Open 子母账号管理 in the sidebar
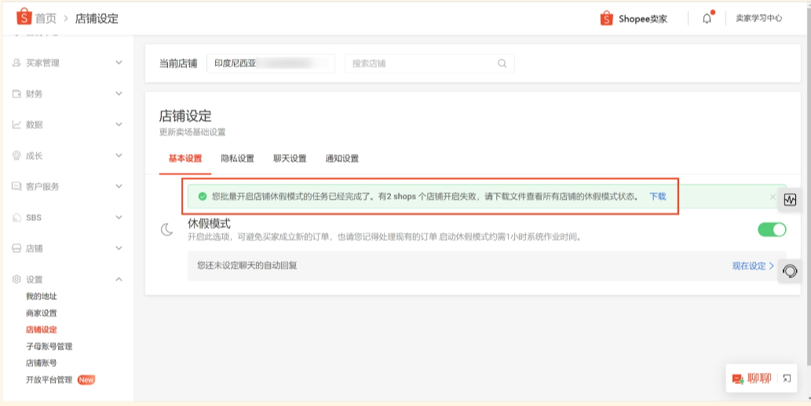Screen dimensions: 811x406 [49, 346]
